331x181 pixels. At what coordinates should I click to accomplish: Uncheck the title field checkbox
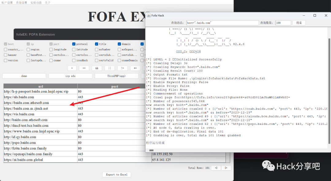click(x=97, y=44)
